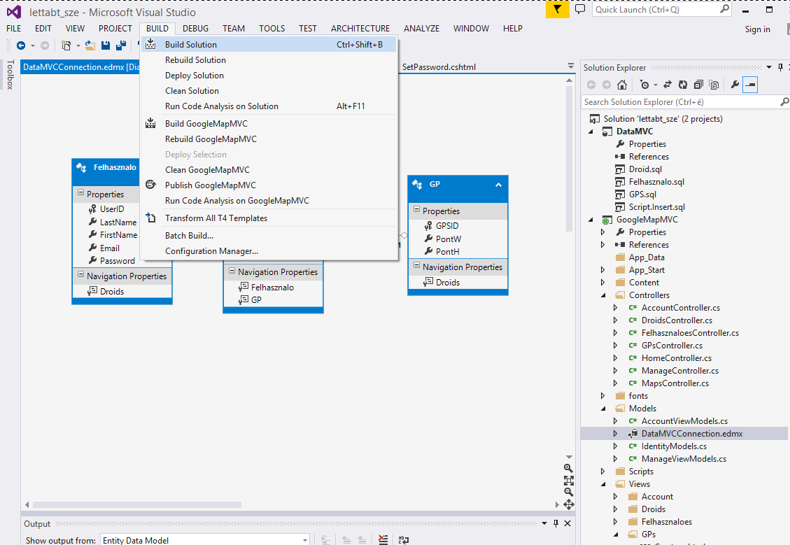Image resolution: width=790 pixels, height=545 pixels.
Task: Click Sync with Active Document icon
Action: click(x=668, y=85)
